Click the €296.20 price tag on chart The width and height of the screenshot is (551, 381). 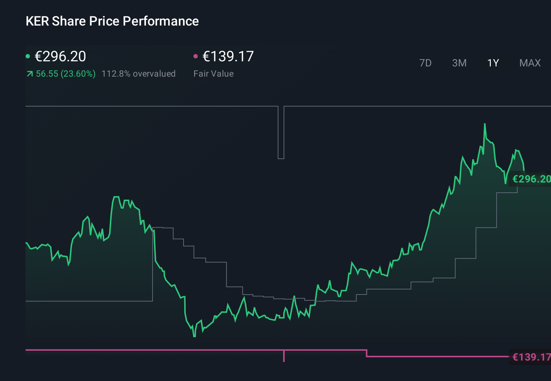530,179
